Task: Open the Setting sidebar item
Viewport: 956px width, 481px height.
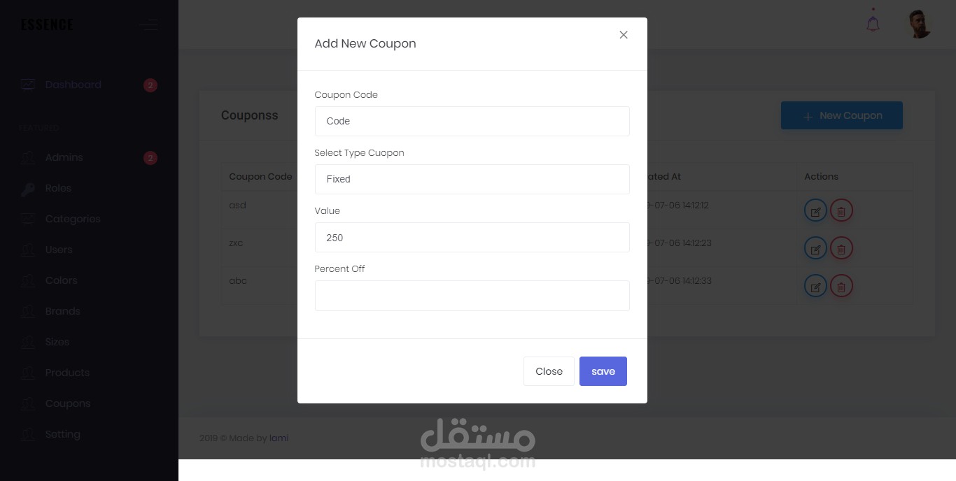Action: 62,434
